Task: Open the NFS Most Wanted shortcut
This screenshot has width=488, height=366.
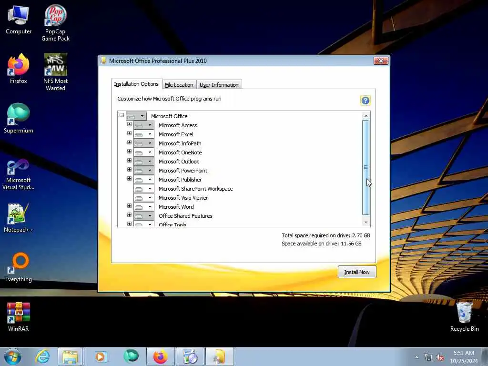Action: coord(55,72)
